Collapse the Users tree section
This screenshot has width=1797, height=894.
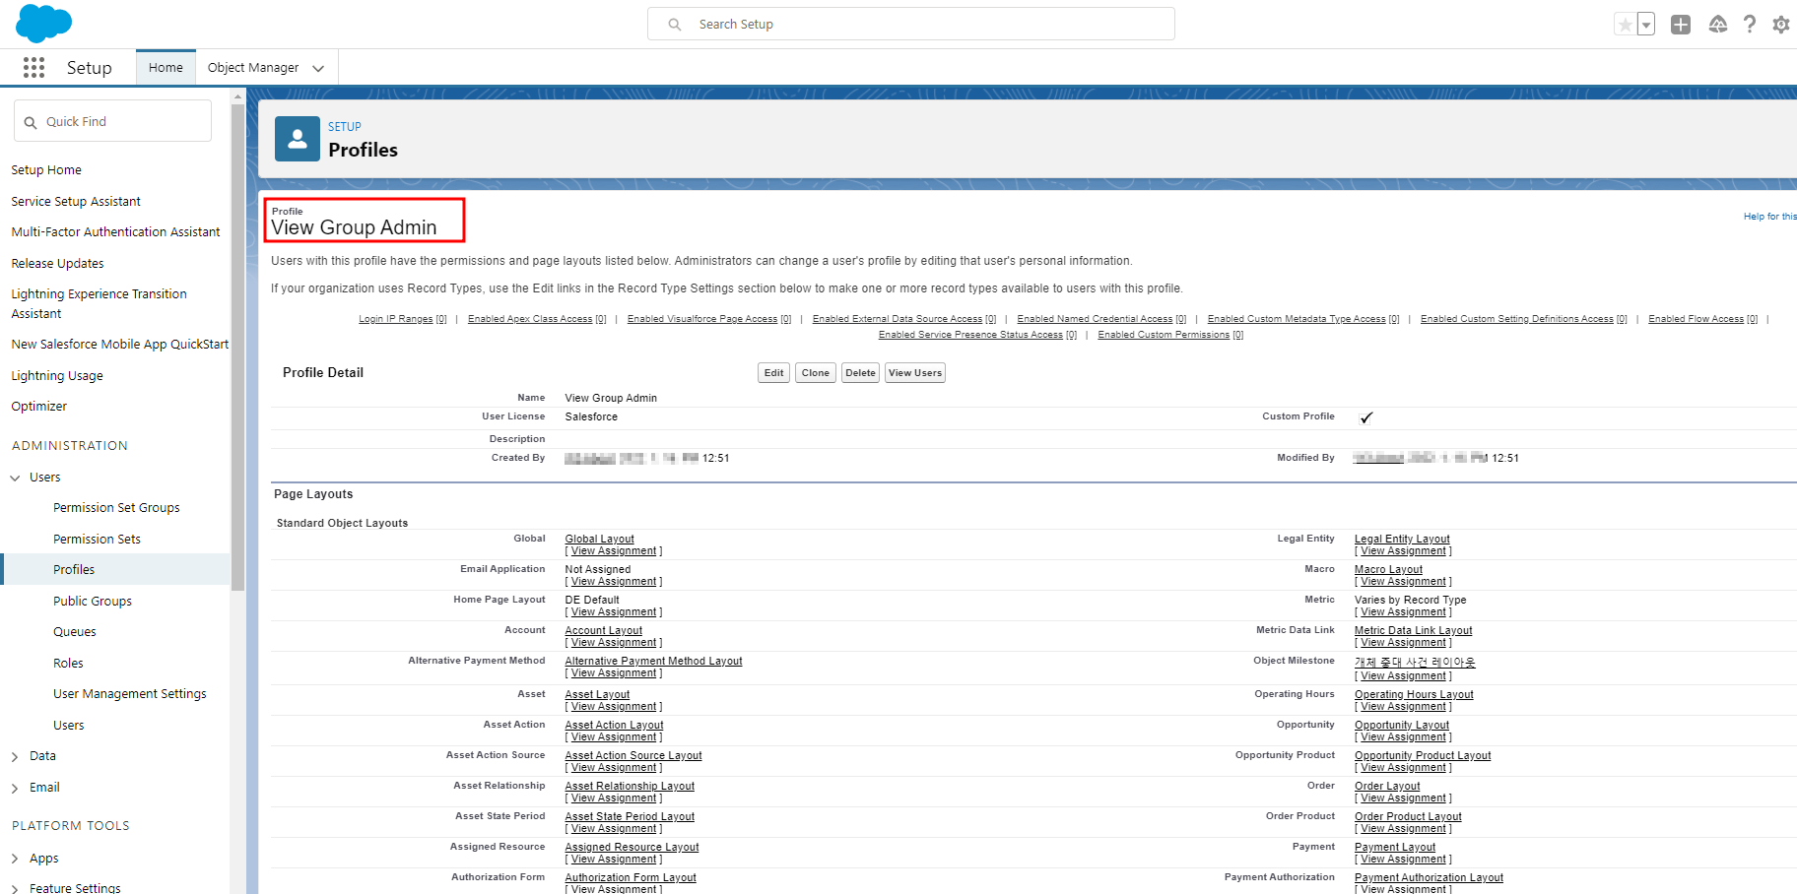15,478
